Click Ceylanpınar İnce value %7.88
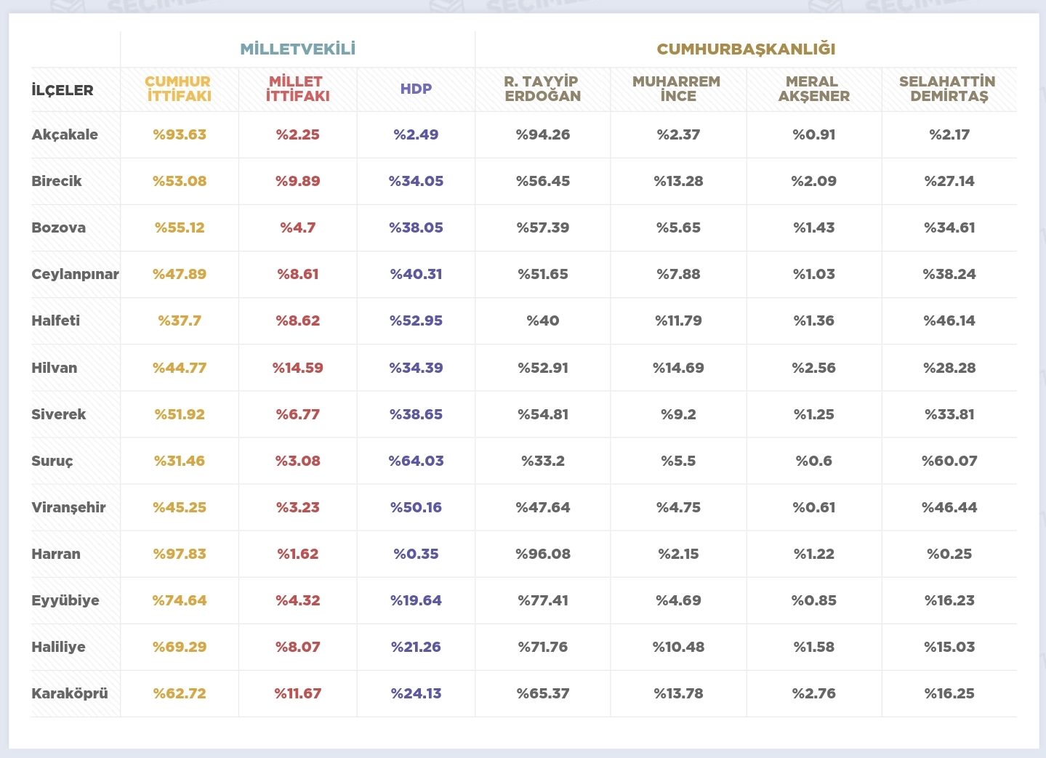 [678, 274]
